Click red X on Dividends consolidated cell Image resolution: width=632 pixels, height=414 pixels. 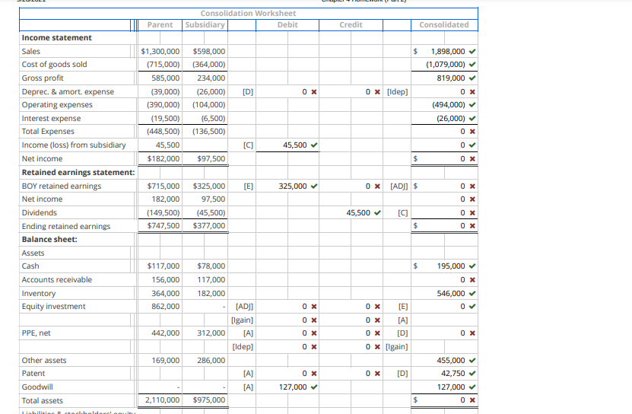coord(472,213)
